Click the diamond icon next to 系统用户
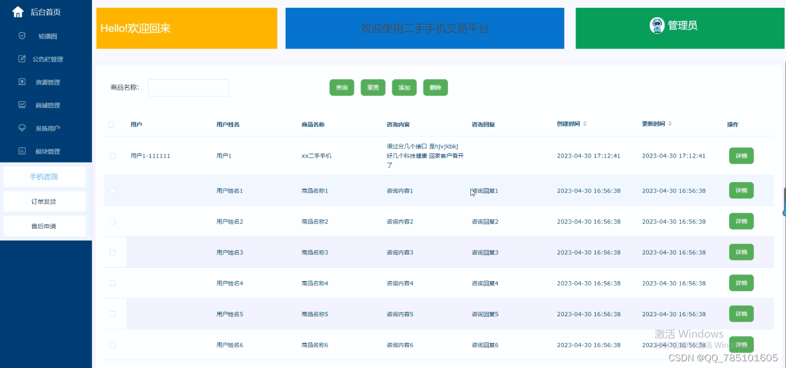786x368 pixels. 22,127
